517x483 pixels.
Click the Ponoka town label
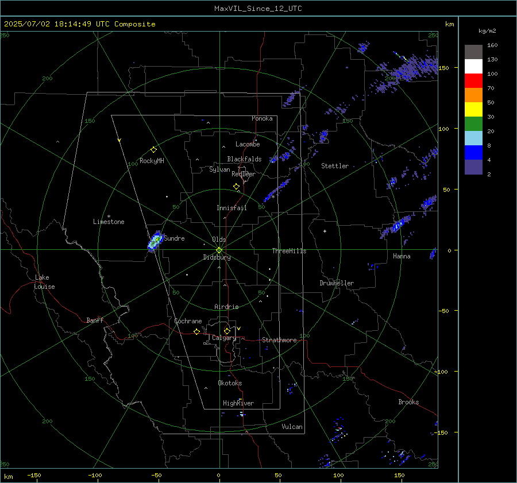pos(262,118)
